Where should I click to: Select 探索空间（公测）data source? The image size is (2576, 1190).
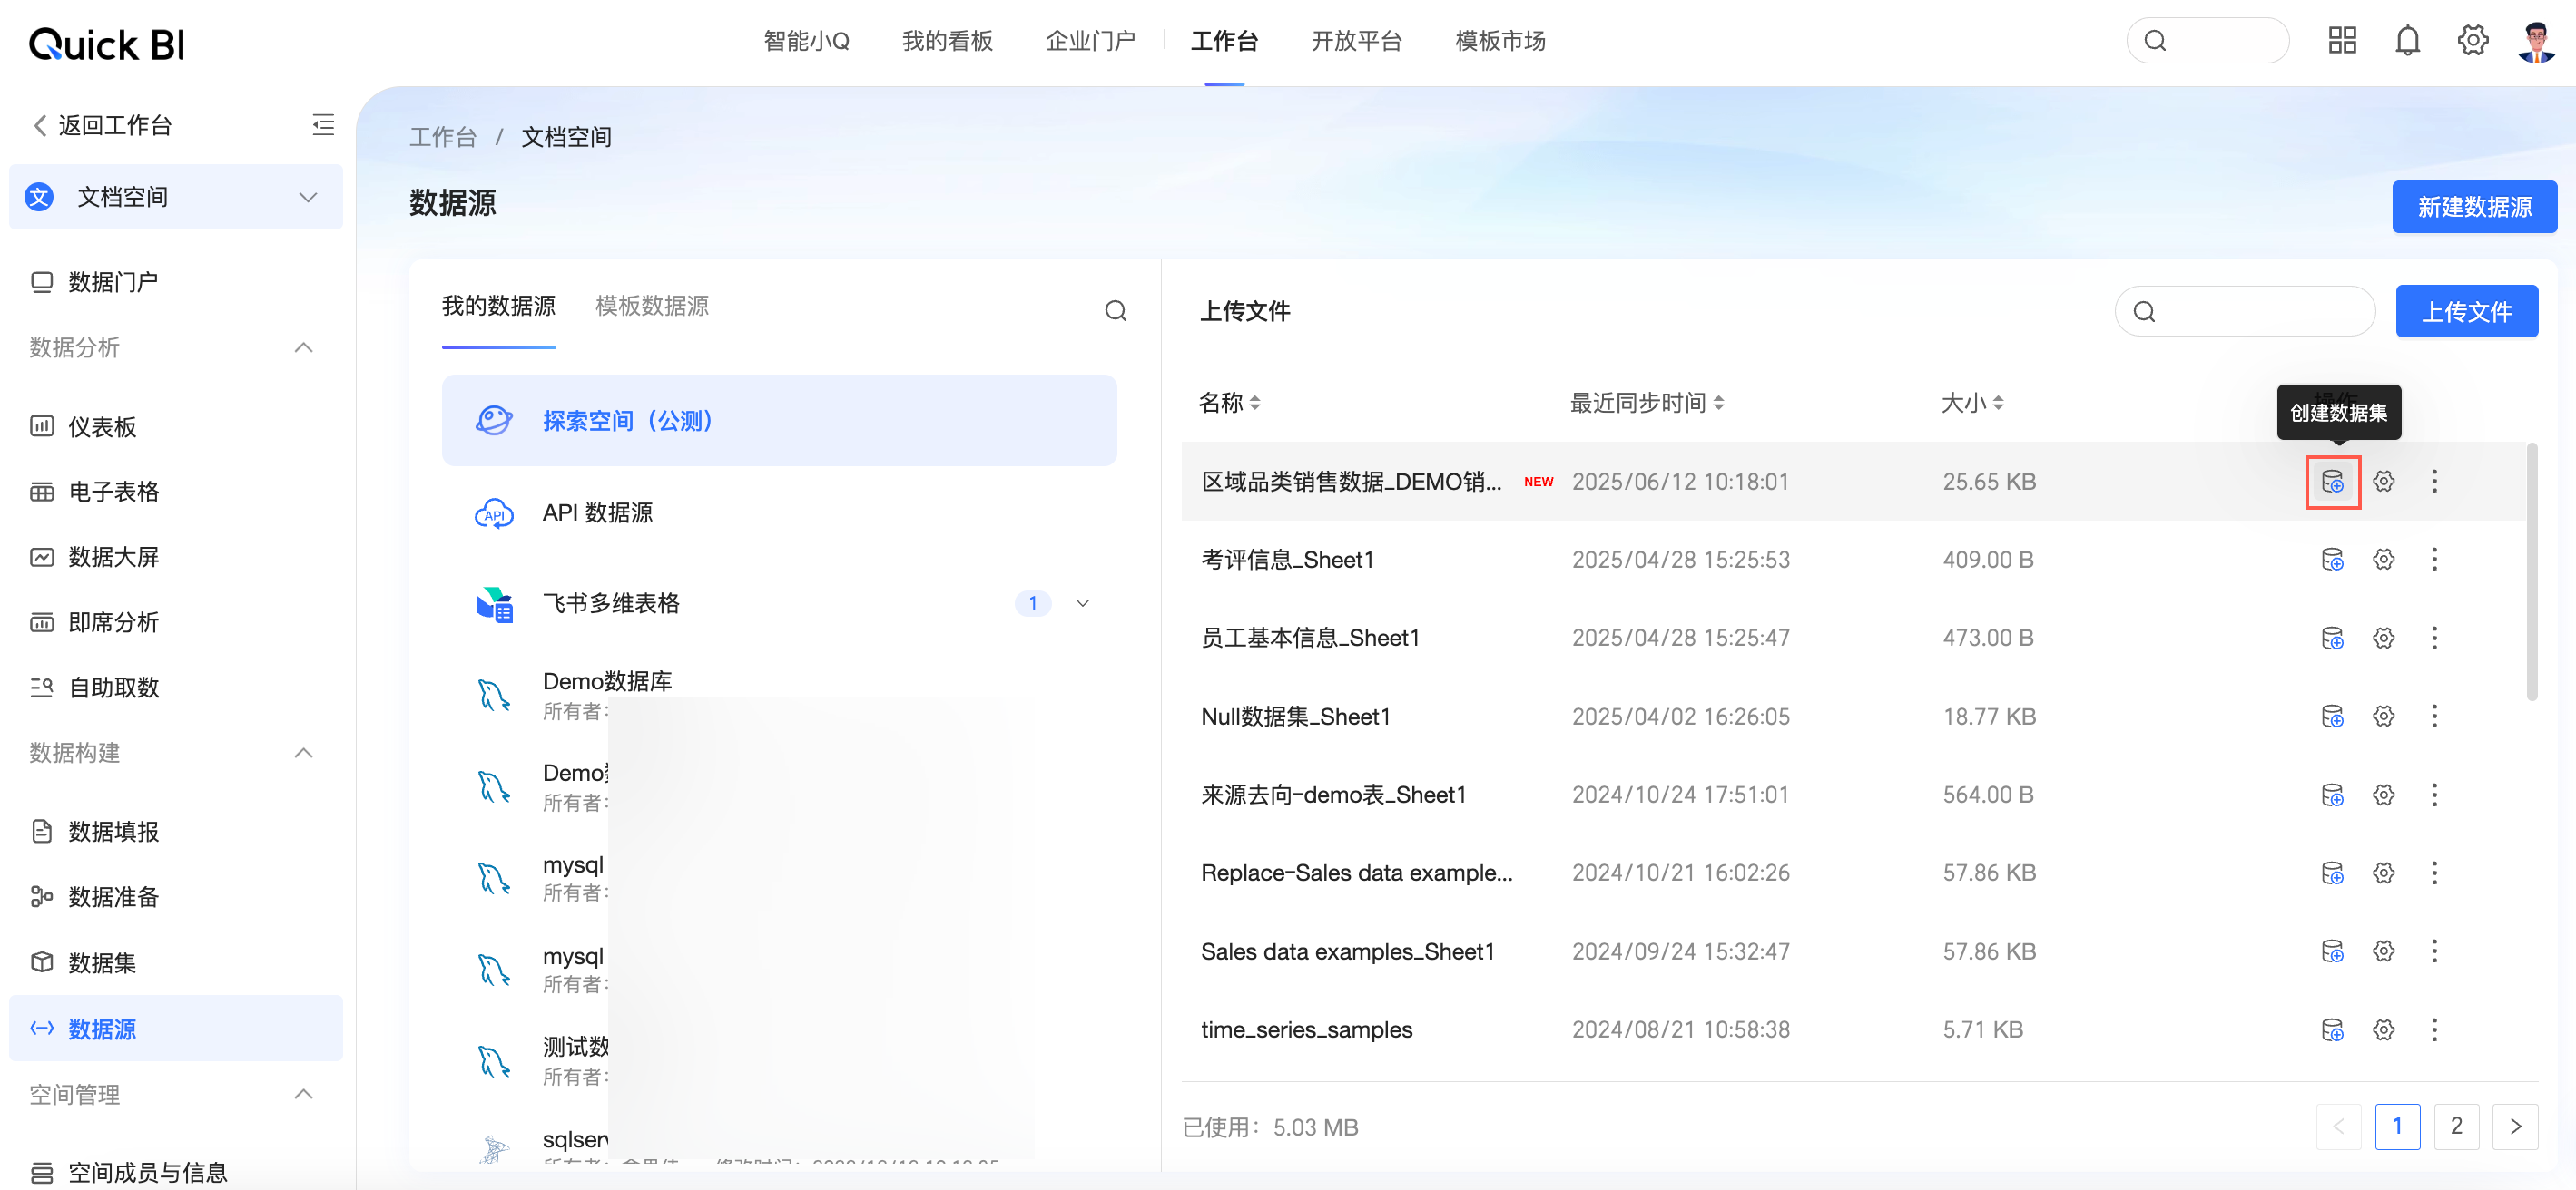coord(779,421)
